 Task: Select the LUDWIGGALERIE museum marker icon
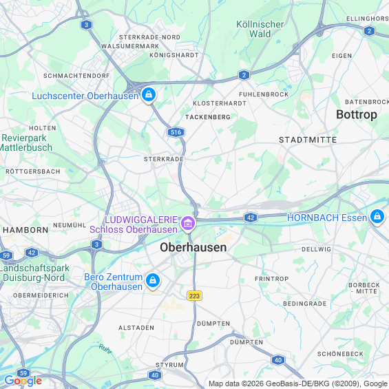(188, 224)
